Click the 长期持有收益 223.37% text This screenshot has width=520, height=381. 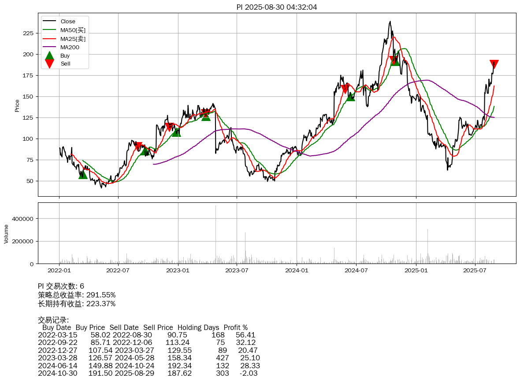77,304
